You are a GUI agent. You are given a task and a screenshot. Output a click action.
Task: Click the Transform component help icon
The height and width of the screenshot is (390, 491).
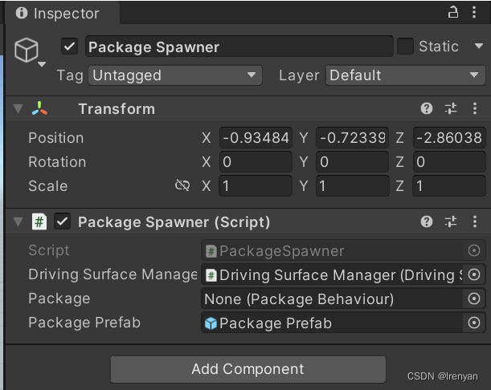[427, 109]
